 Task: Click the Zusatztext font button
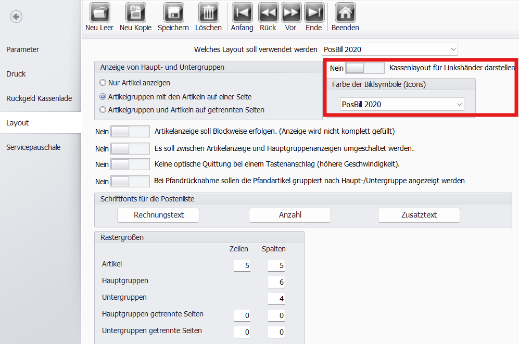click(x=419, y=215)
